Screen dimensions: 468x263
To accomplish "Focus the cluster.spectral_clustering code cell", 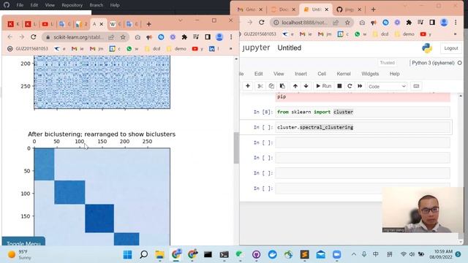I will point(363,127).
